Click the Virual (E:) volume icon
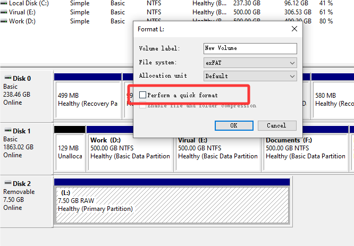The image size is (354, 246). click(x=4, y=12)
